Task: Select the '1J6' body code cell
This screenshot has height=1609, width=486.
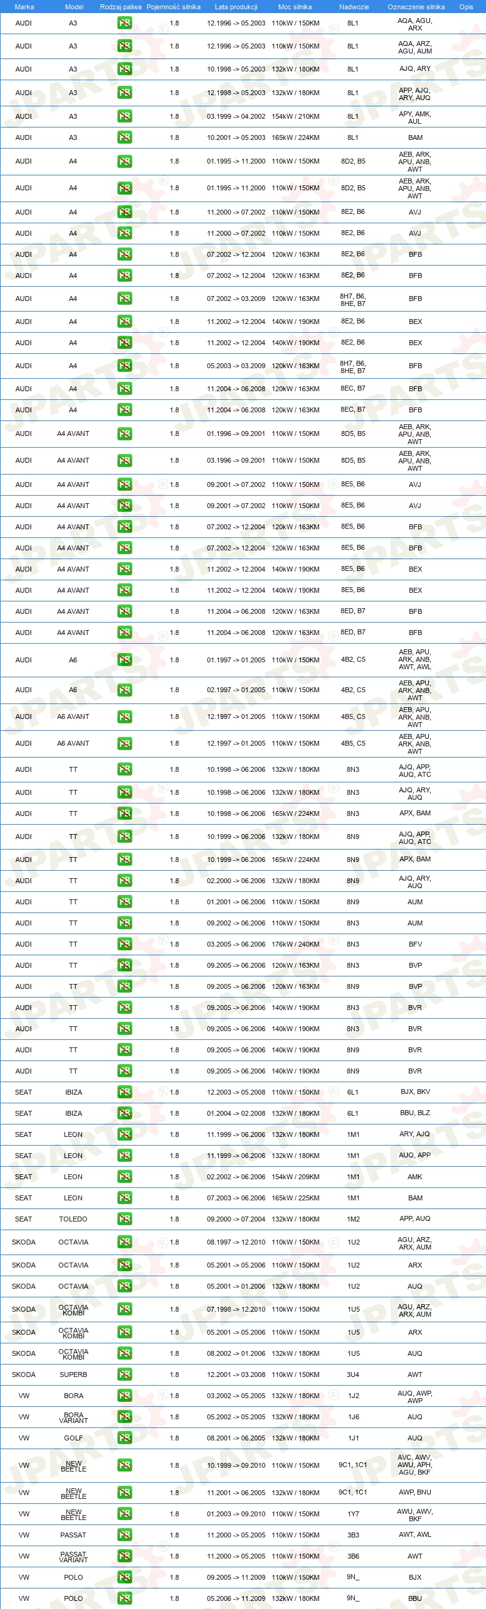Action: coord(353,1417)
